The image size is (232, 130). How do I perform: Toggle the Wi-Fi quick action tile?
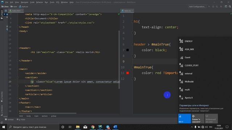click(185, 118)
